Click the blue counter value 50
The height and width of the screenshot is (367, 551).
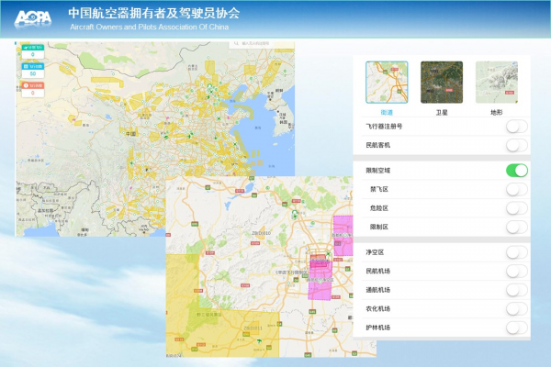tap(33, 73)
